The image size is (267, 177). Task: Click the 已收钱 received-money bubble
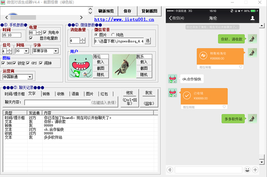click(204, 98)
